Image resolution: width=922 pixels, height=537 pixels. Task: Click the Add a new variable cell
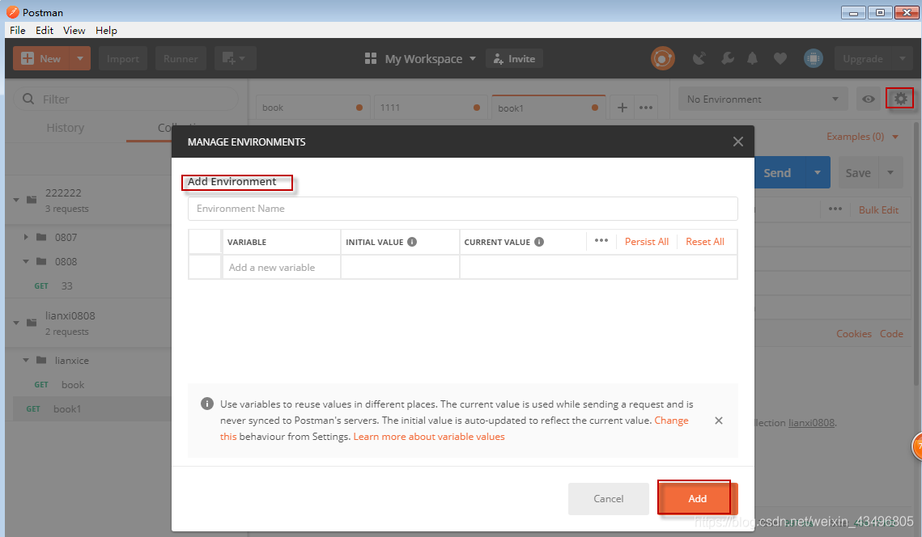point(282,268)
